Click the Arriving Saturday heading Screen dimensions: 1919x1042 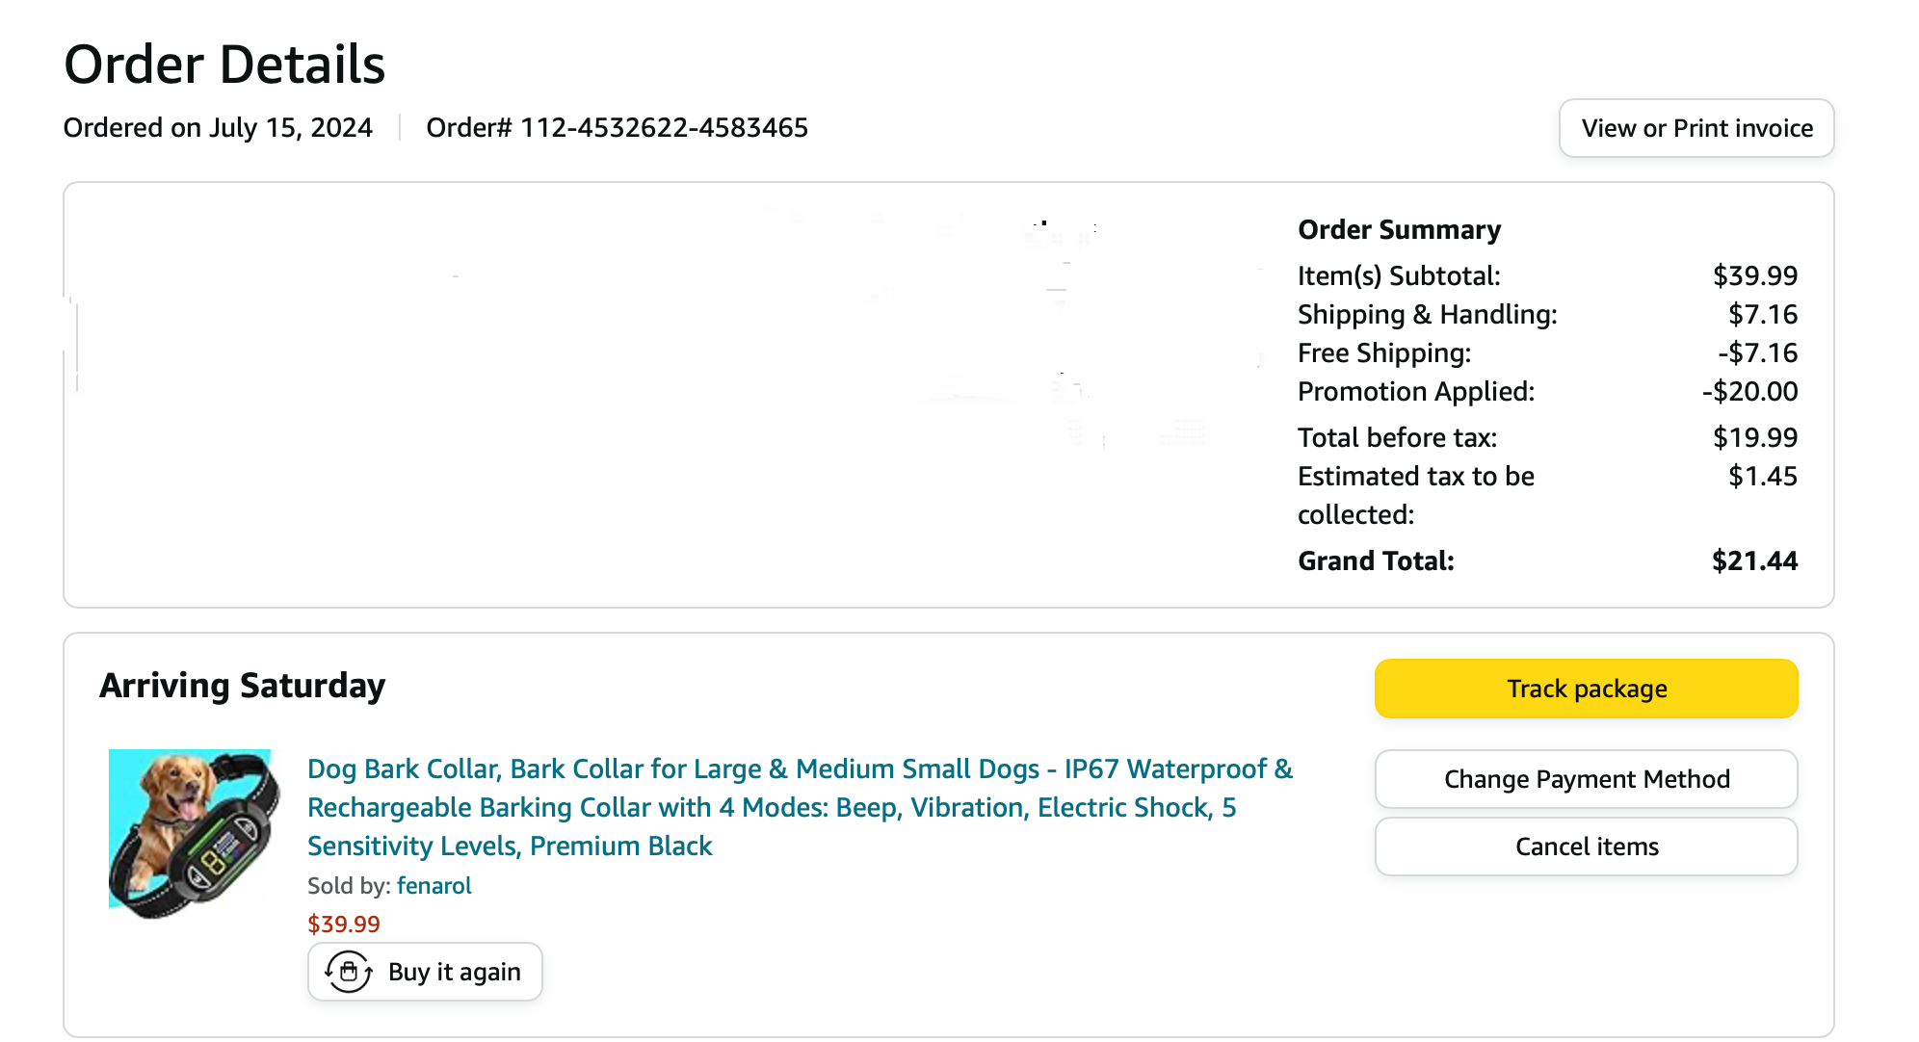(x=242, y=686)
